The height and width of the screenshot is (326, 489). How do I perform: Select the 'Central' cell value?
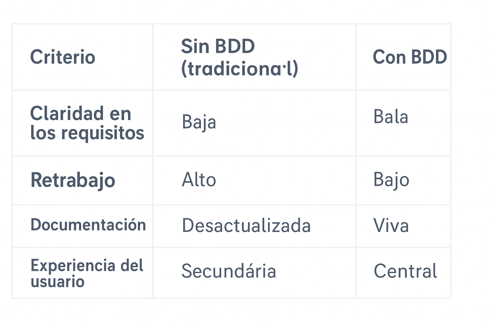click(x=405, y=271)
